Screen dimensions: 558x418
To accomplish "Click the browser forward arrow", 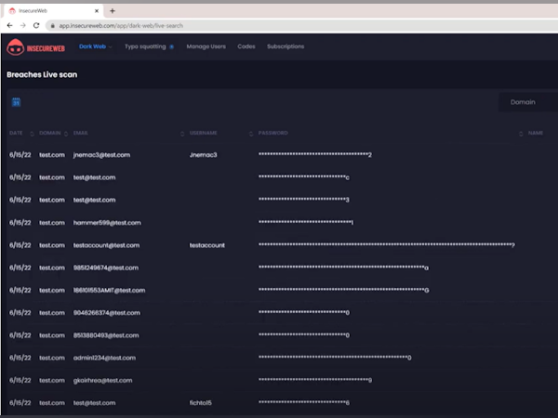I will pos(22,26).
